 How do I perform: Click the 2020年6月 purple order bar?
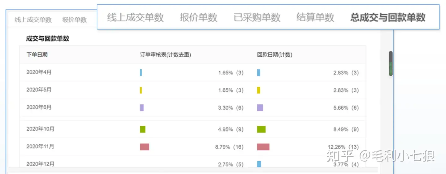[142, 108]
